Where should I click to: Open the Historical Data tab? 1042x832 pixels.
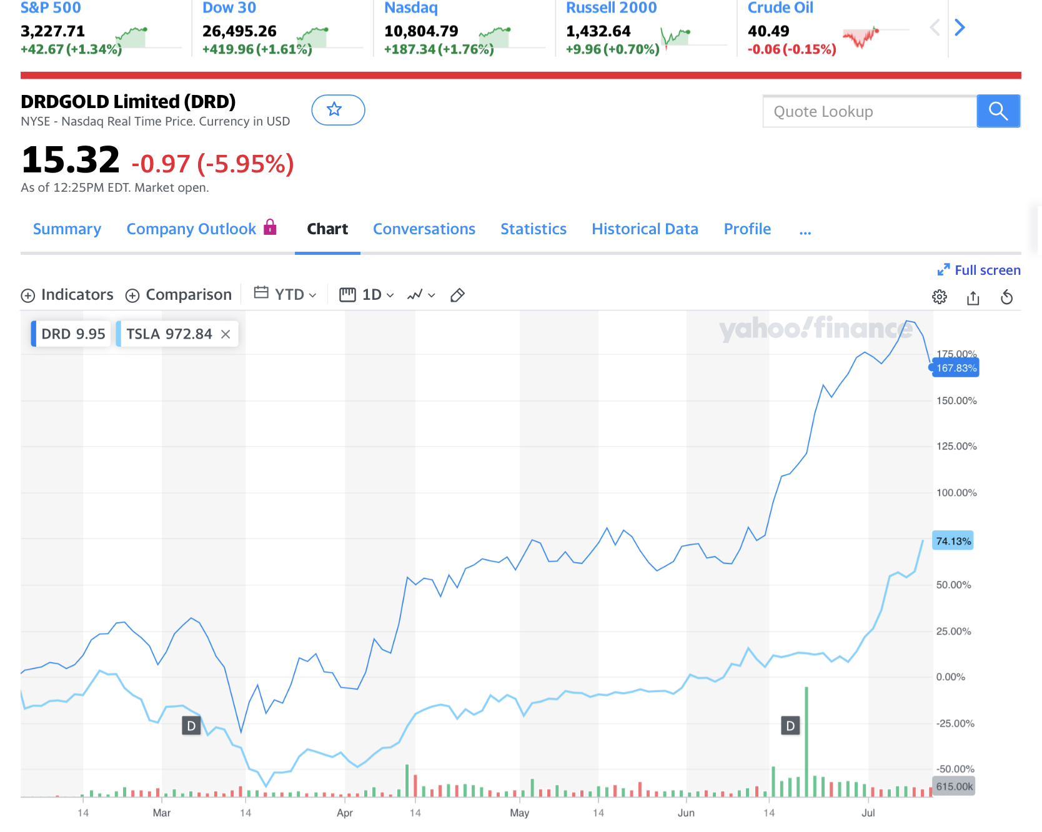coord(644,229)
